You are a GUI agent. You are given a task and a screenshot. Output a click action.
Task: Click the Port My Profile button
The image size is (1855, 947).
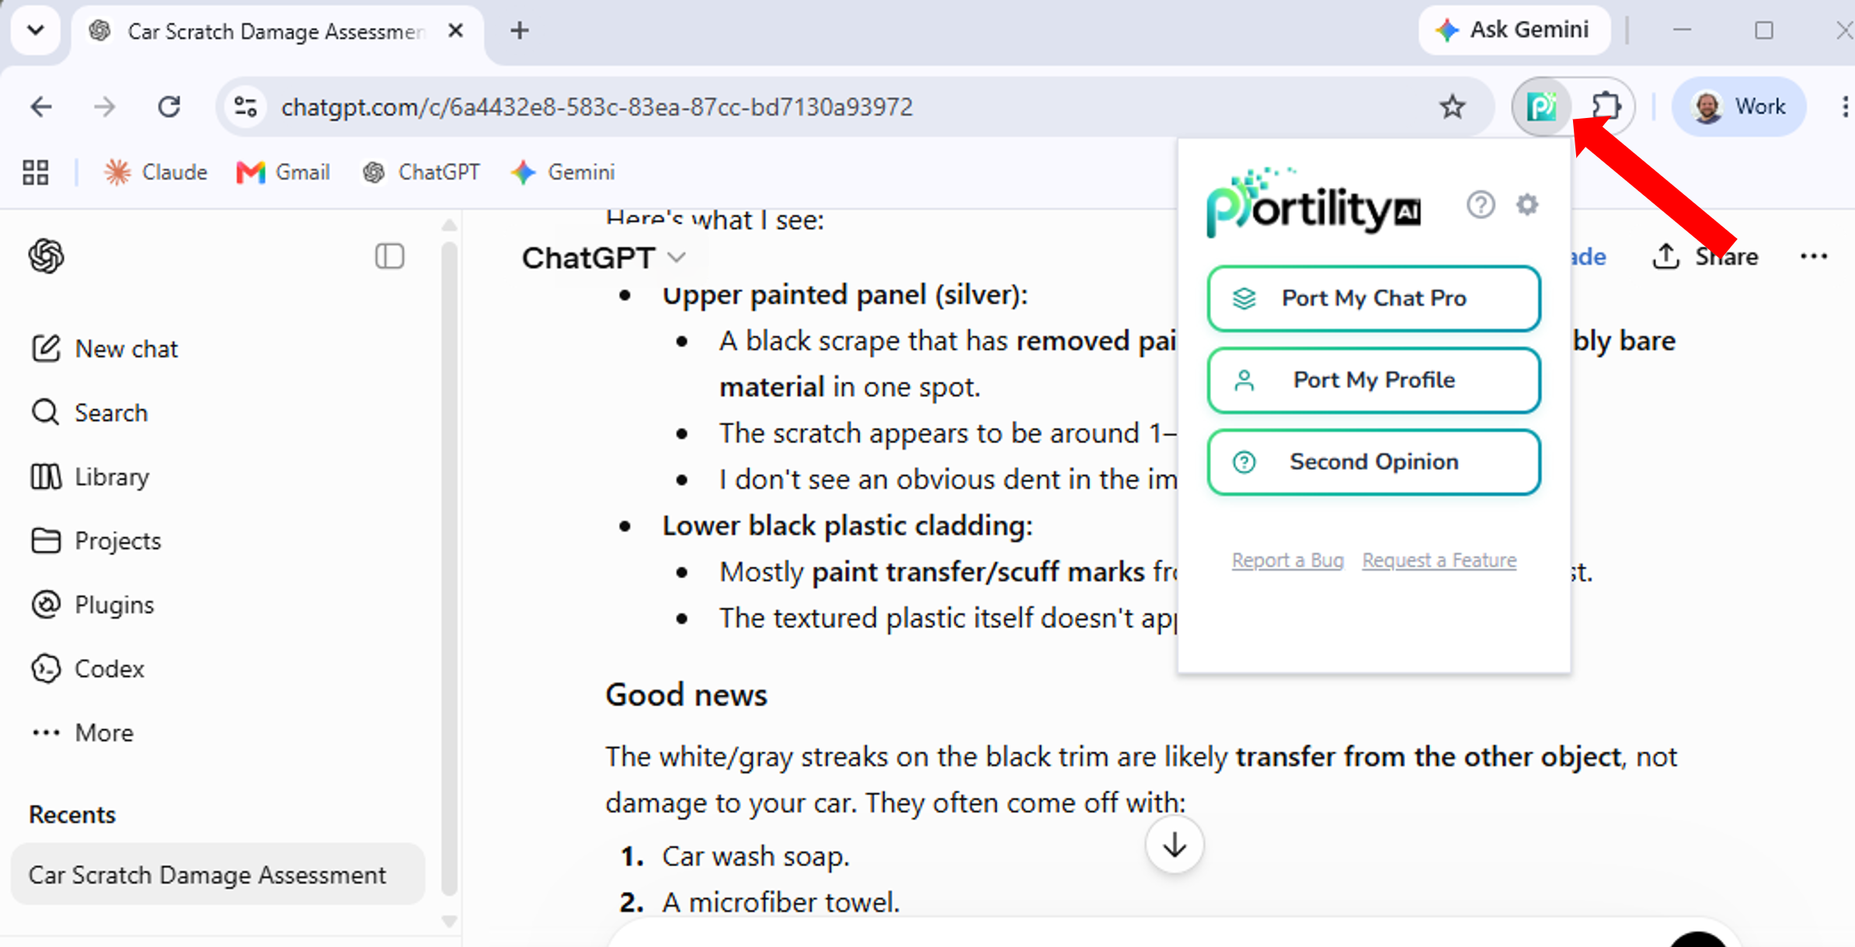(x=1373, y=380)
